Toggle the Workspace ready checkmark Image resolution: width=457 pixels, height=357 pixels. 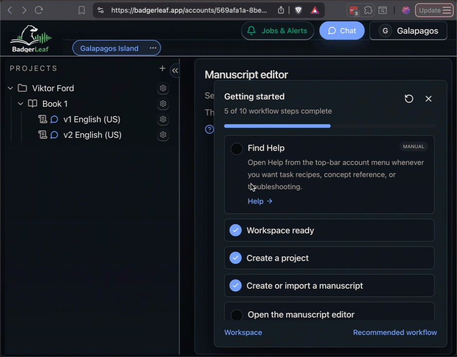[235, 230]
